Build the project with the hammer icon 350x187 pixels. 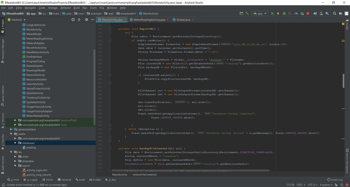pyautogui.click(x=247, y=13)
